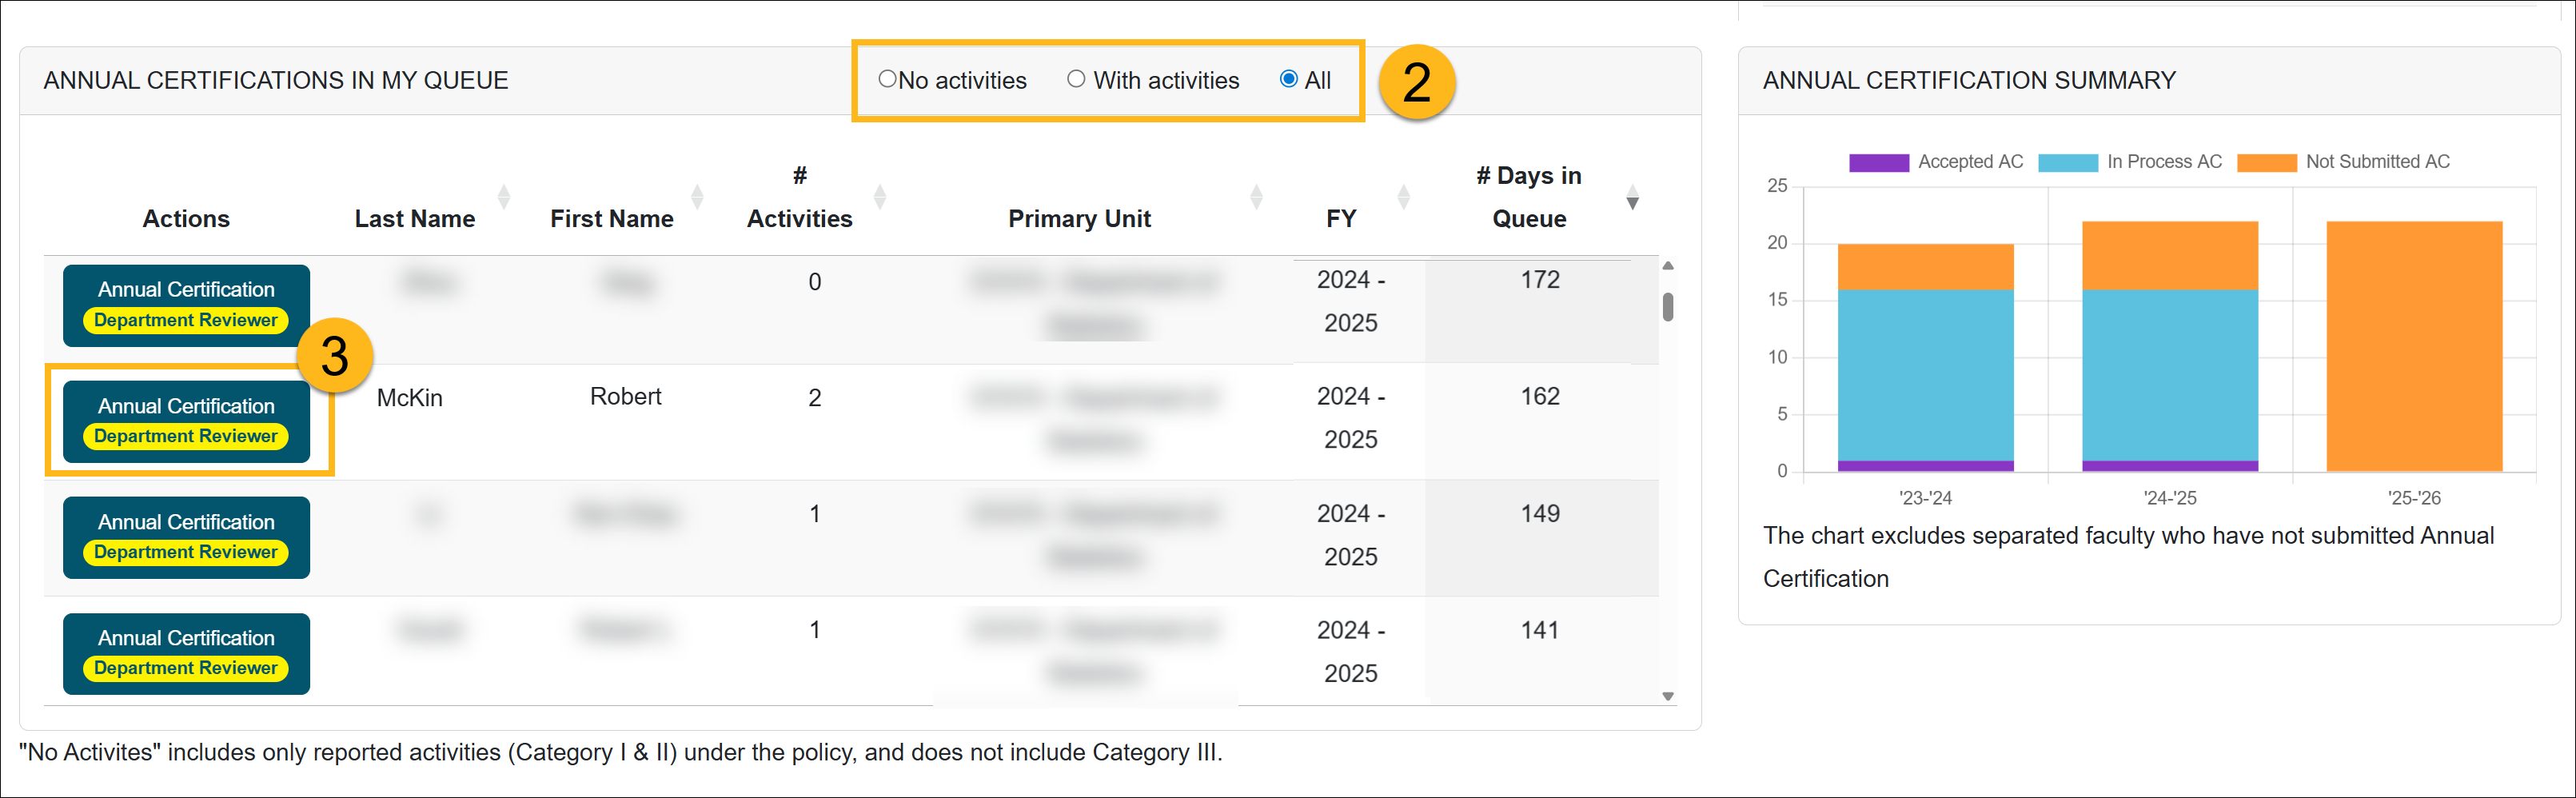The height and width of the screenshot is (798, 2576).
Task: Sort by FY column arrows
Action: click(x=1403, y=197)
